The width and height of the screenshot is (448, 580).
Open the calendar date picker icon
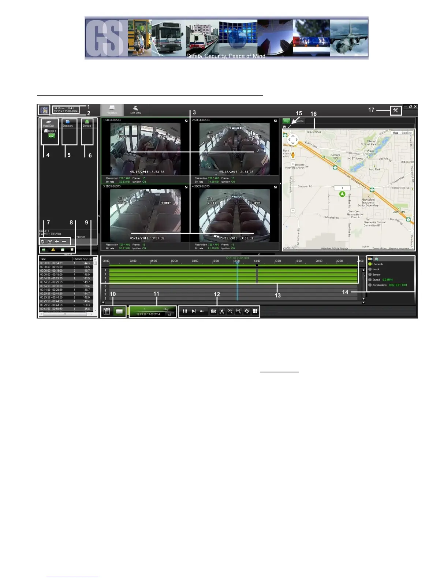[107, 311]
